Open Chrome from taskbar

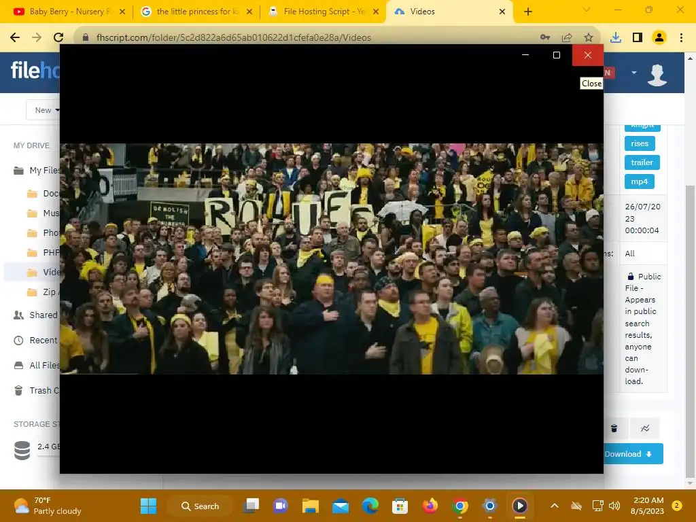click(x=460, y=506)
